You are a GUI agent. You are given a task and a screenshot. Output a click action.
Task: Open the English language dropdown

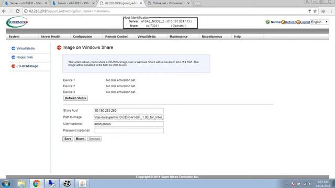[319, 22]
